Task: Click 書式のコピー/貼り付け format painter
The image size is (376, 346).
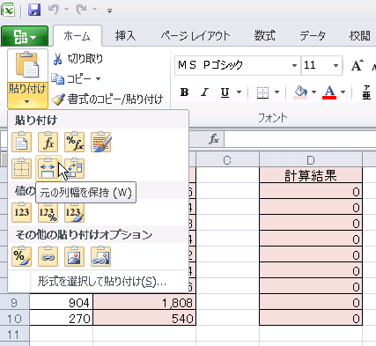Action: tap(107, 99)
